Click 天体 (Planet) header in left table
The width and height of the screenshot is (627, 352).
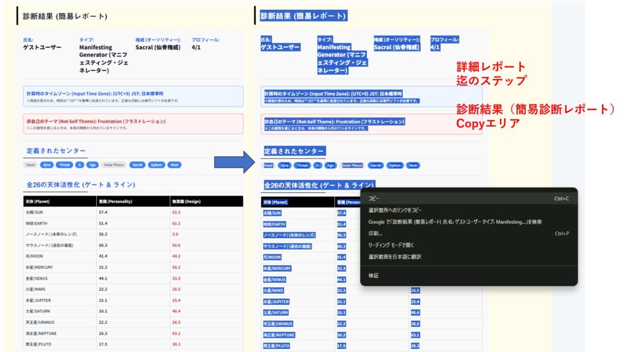point(38,201)
